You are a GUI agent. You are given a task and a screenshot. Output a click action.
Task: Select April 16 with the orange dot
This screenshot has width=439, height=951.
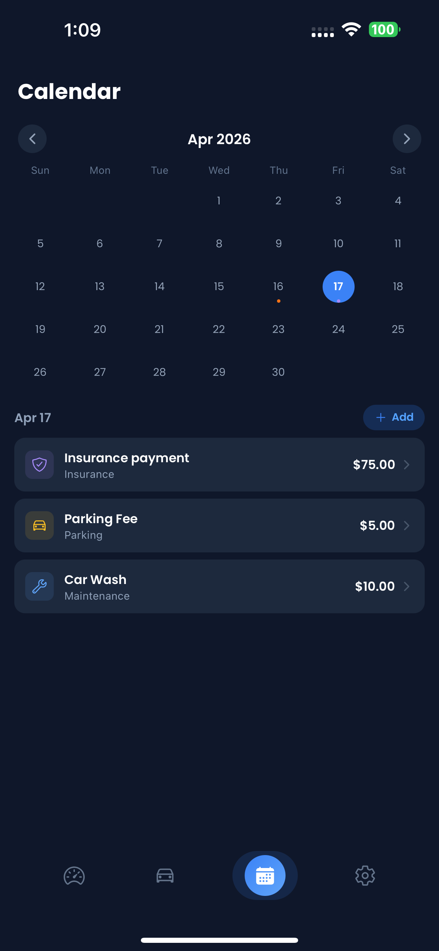[278, 286]
